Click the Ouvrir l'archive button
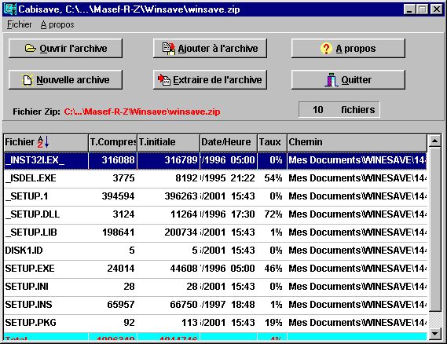 pyautogui.click(x=65, y=49)
